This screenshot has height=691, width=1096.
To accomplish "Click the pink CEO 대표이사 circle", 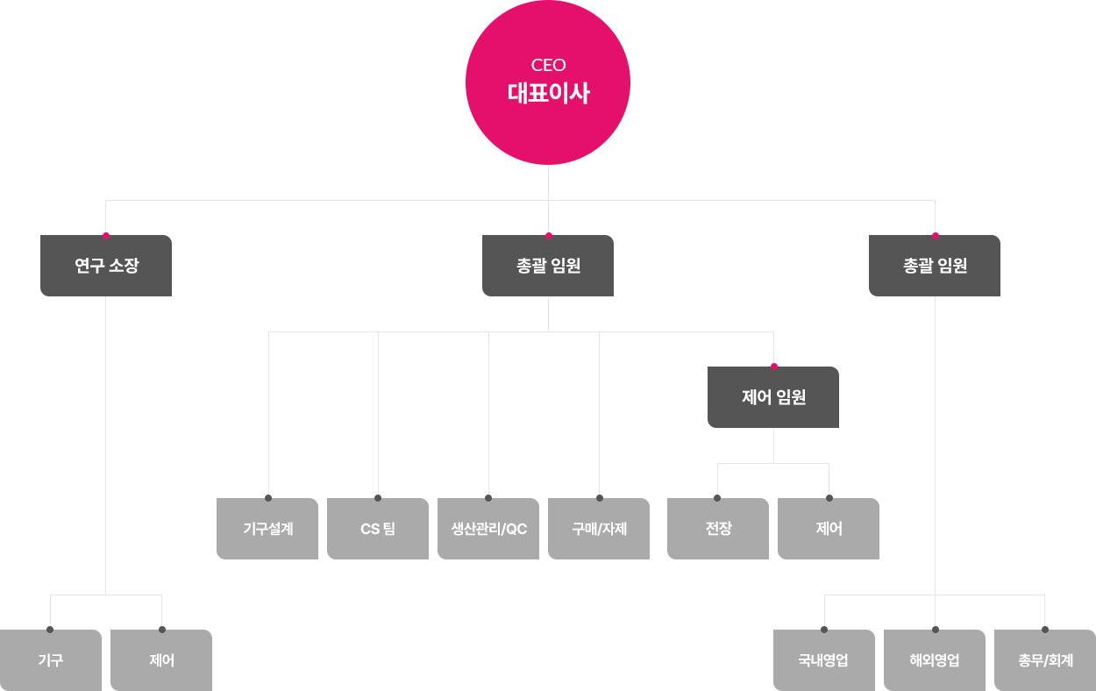I will [x=548, y=82].
